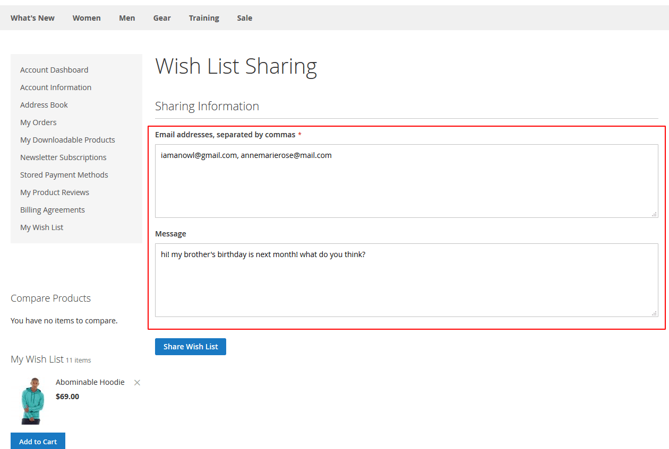Screen dimensions: 669x449
Task: Go to Account Dashboard
Action: point(54,69)
